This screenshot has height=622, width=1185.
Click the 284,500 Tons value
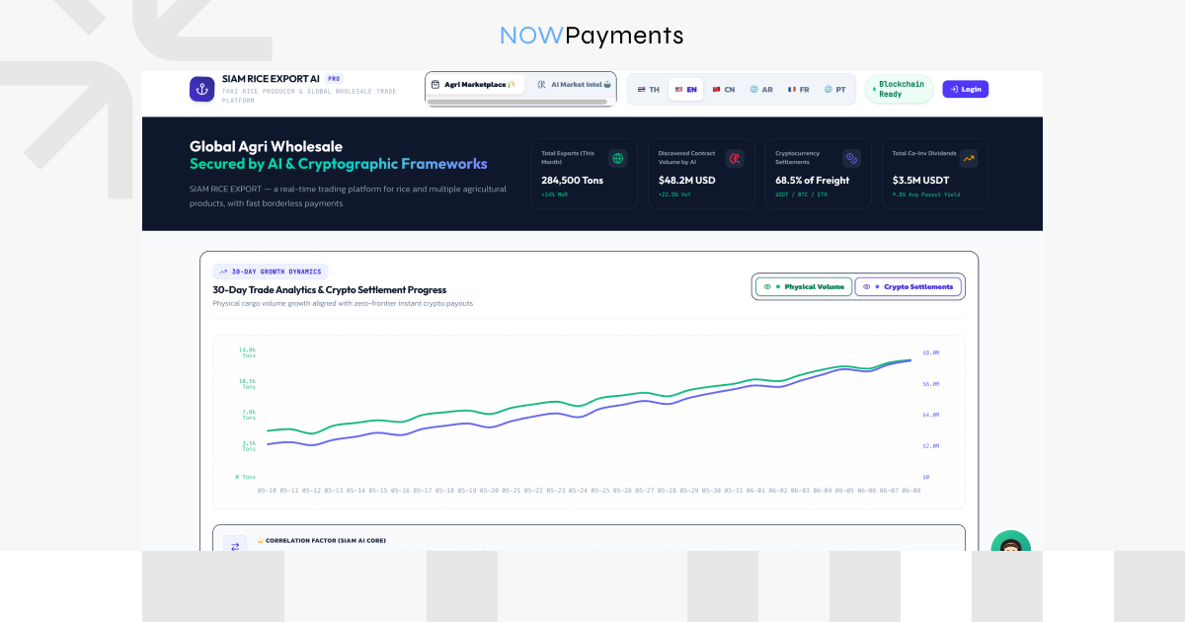572,181
